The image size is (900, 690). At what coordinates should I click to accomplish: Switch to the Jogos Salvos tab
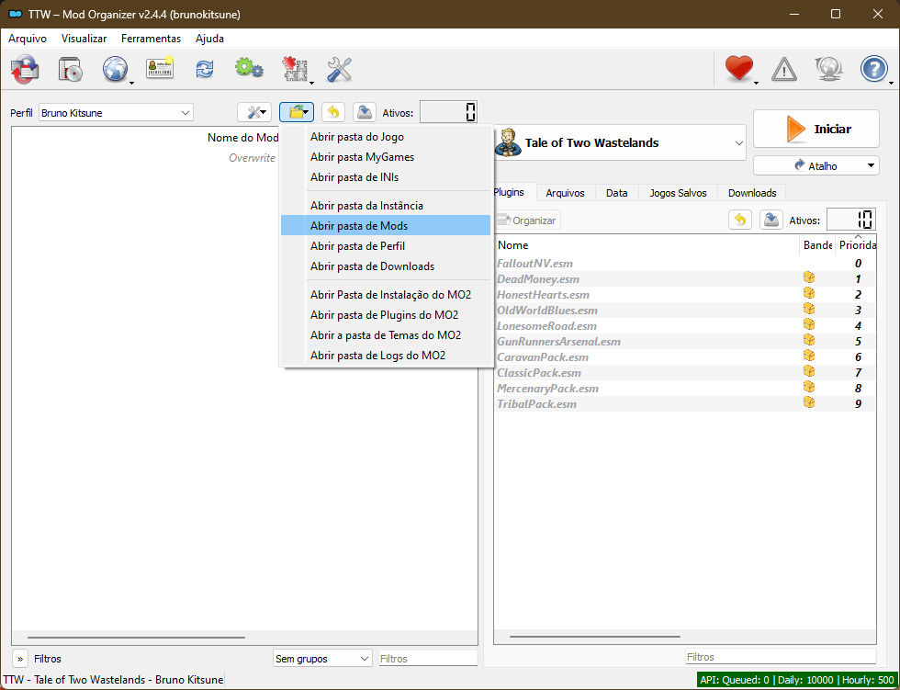(x=678, y=193)
